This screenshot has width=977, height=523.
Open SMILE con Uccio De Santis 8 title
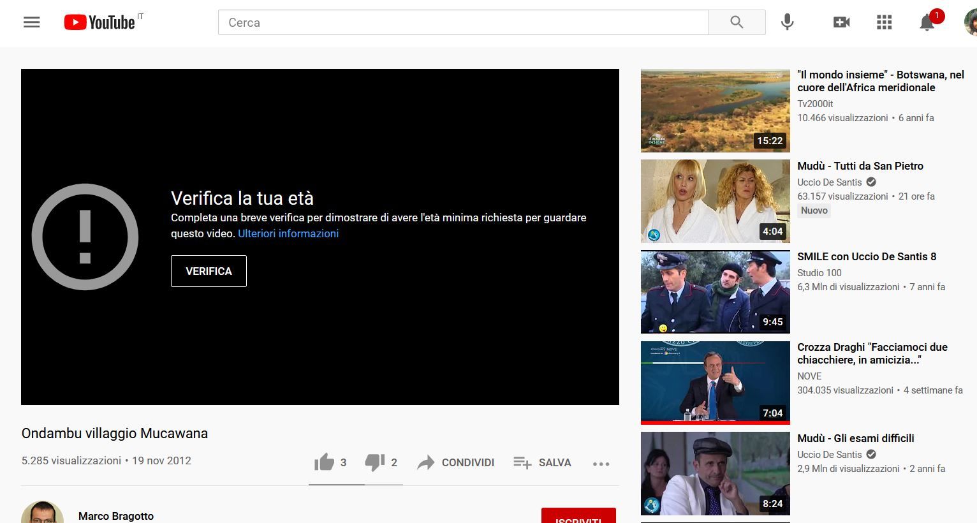867,256
